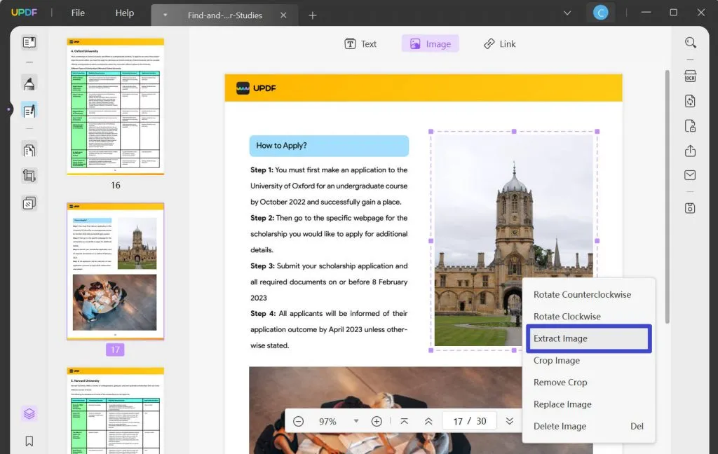Expand the title bar chevron menu
The height and width of the screenshot is (454, 718).
pyautogui.click(x=567, y=13)
